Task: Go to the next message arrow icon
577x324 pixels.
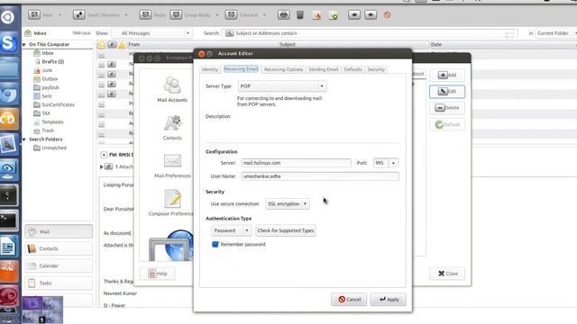Action: coord(371,14)
